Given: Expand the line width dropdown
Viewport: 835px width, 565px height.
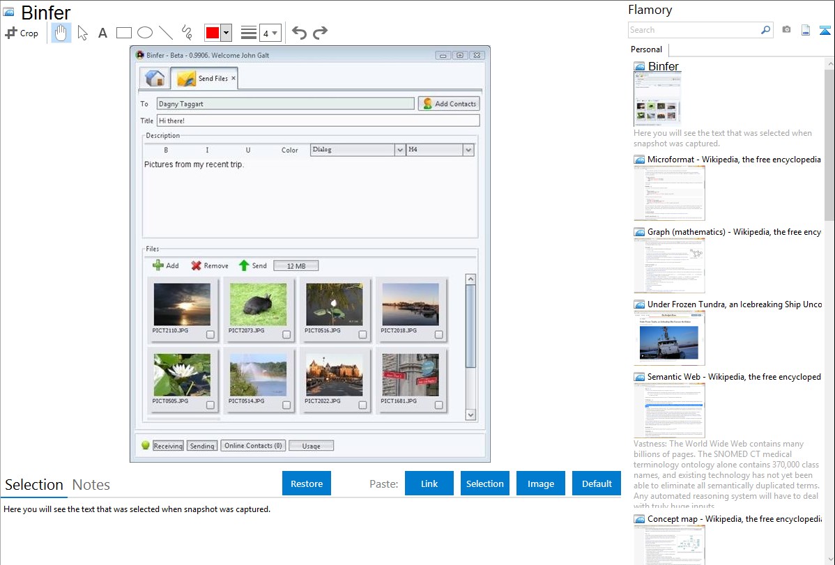Looking at the screenshot, I should tap(275, 33).
